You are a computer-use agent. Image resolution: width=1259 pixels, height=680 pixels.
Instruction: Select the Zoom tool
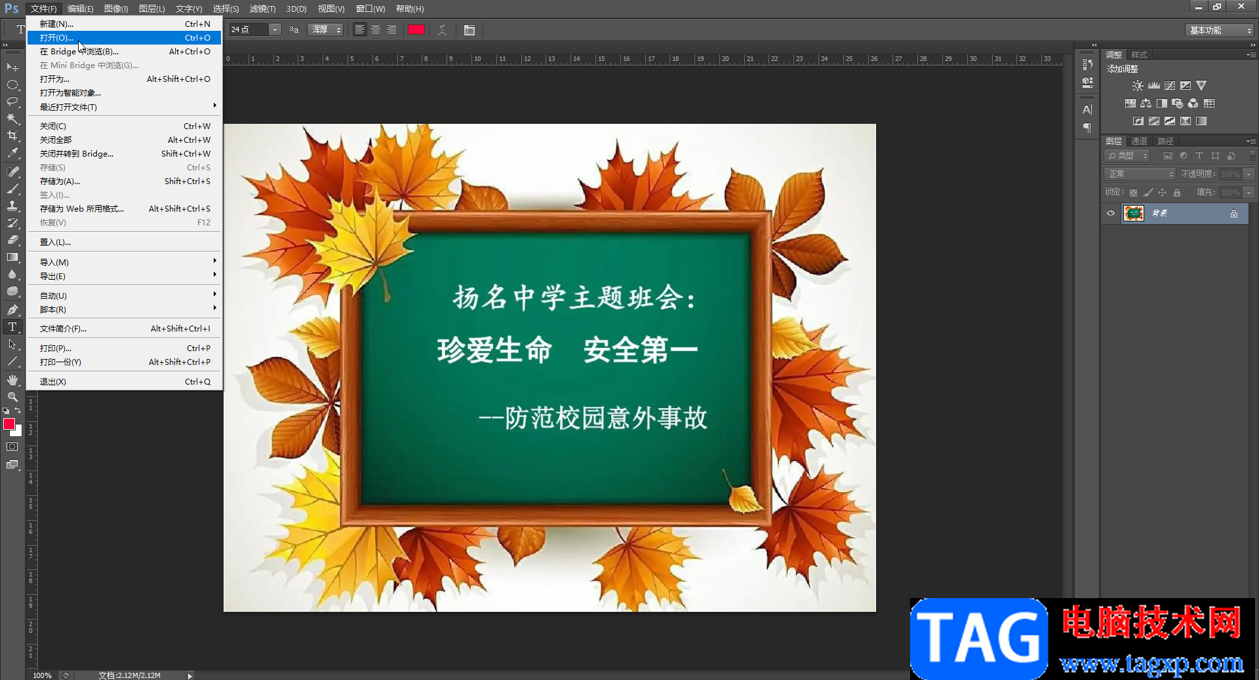12,397
